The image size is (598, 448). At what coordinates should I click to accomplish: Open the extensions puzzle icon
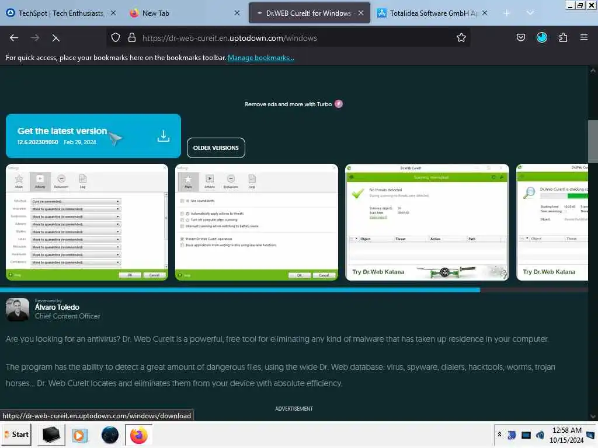563,37
